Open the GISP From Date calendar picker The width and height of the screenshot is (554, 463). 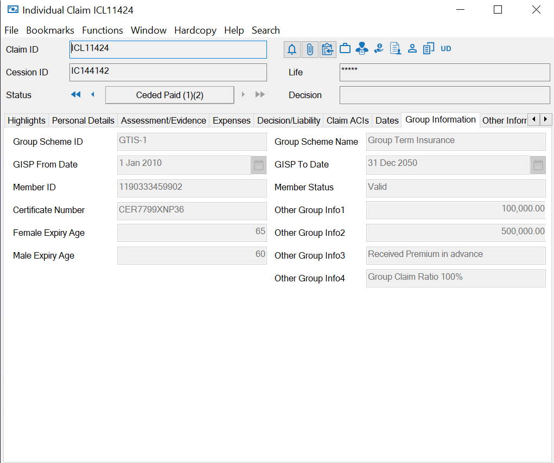click(259, 165)
